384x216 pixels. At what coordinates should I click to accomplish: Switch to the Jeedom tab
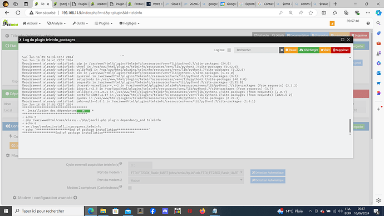[x=99, y=4]
